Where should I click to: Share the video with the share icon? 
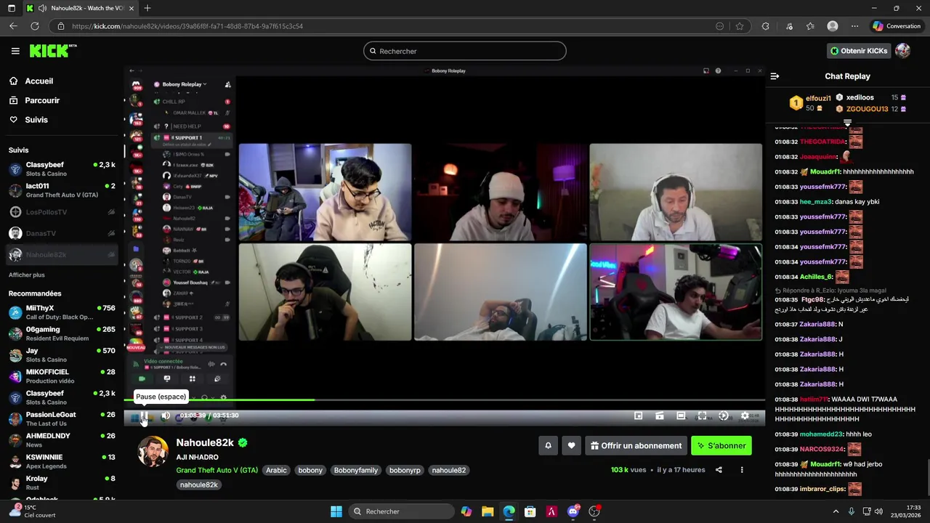719,470
